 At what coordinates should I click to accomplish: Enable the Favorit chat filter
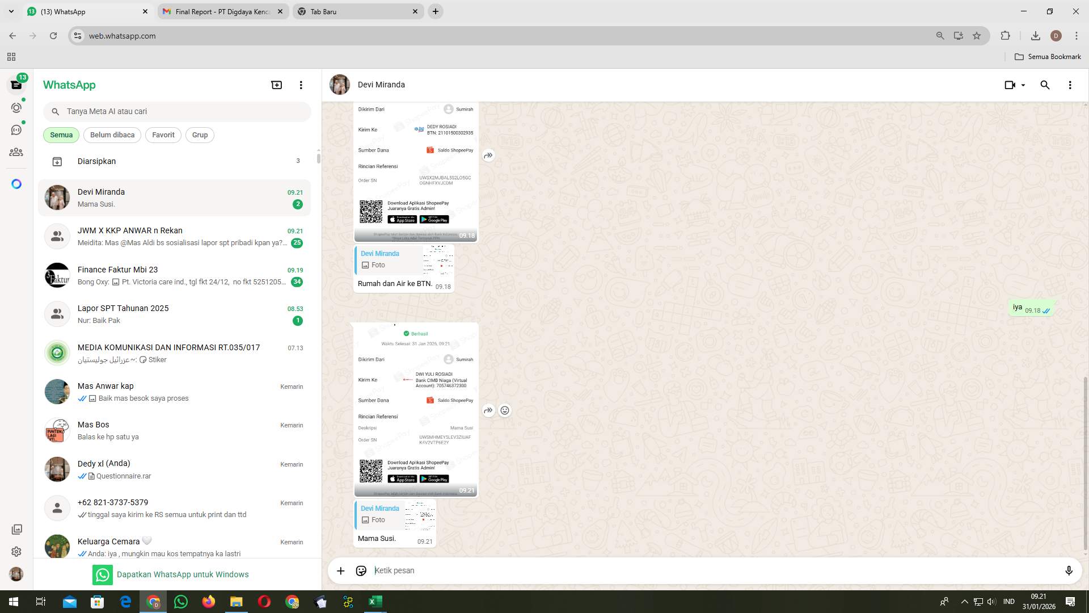pos(163,135)
